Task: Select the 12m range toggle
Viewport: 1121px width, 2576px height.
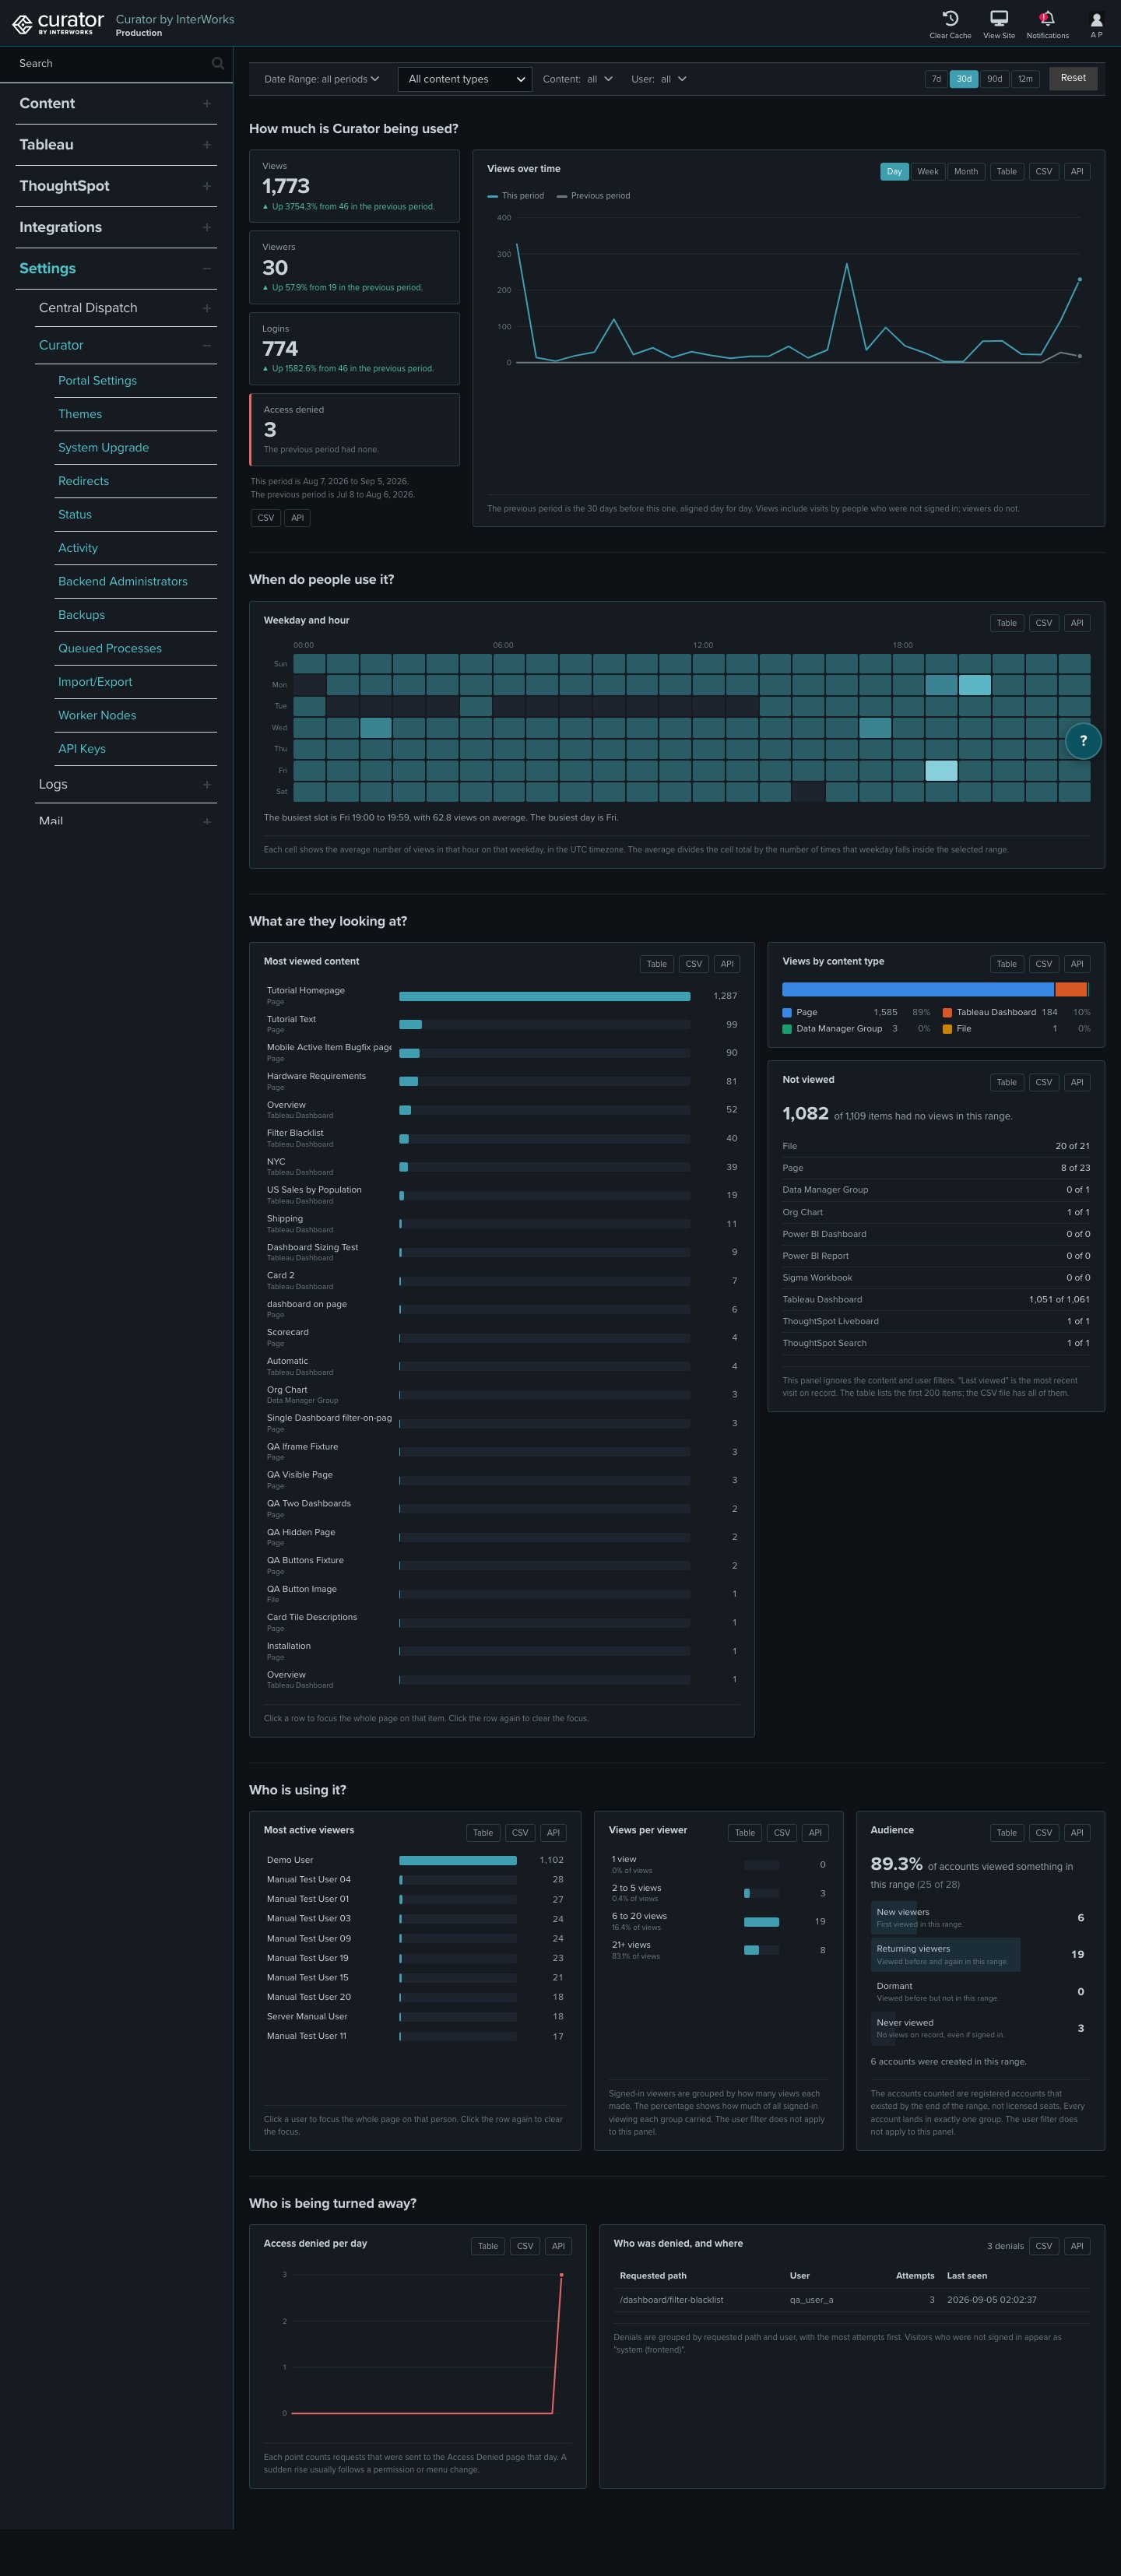Action: (x=1025, y=79)
